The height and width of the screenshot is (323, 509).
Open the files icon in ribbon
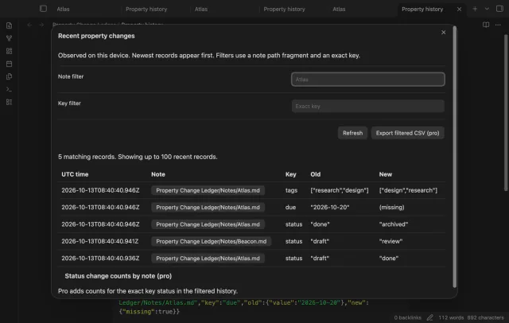point(9,25)
